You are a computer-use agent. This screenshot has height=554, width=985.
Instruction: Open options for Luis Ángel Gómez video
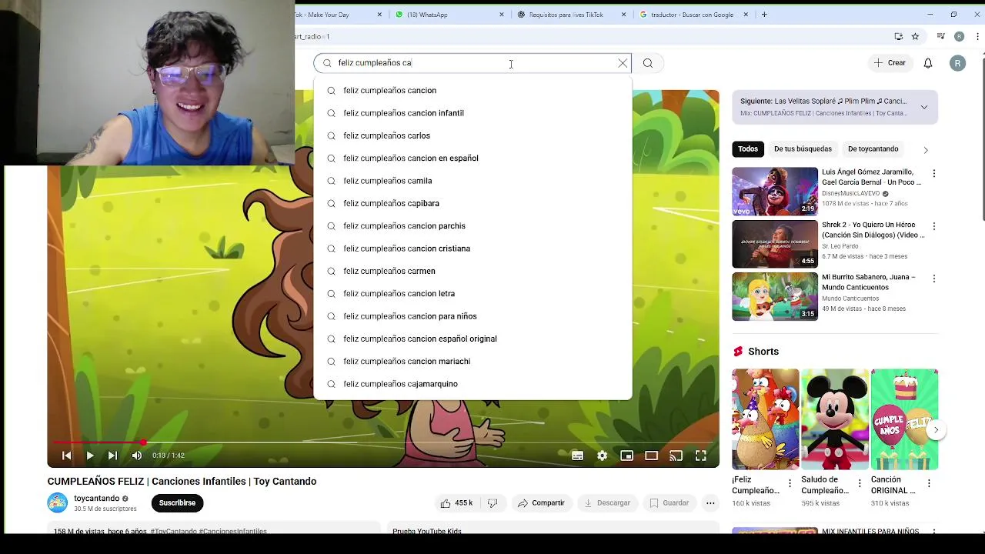click(x=934, y=174)
